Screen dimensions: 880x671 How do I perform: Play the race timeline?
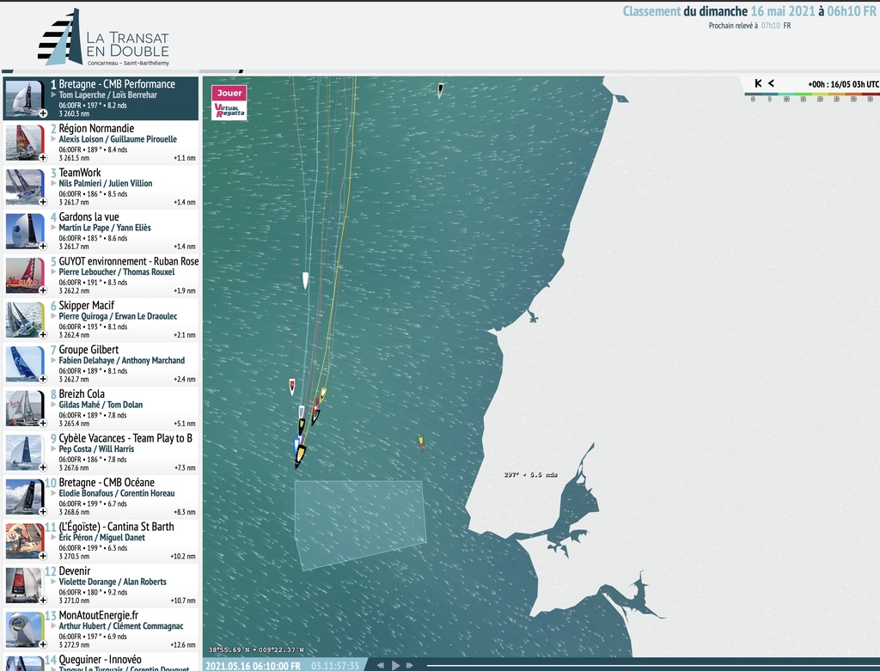pyautogui.click(x=395, y=665)
